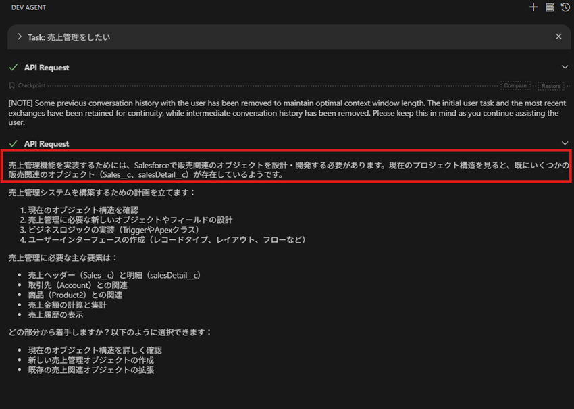Click the second API Request green checkmark
Viewport: 574px width, 409px height.
[13, 143]
